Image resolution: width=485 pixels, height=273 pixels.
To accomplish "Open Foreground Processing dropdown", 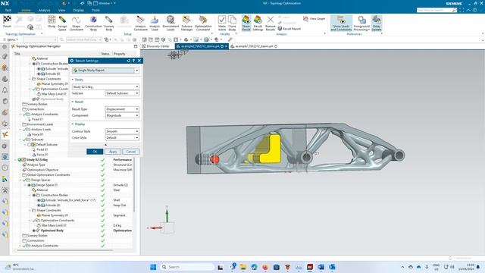I will 361,24.
